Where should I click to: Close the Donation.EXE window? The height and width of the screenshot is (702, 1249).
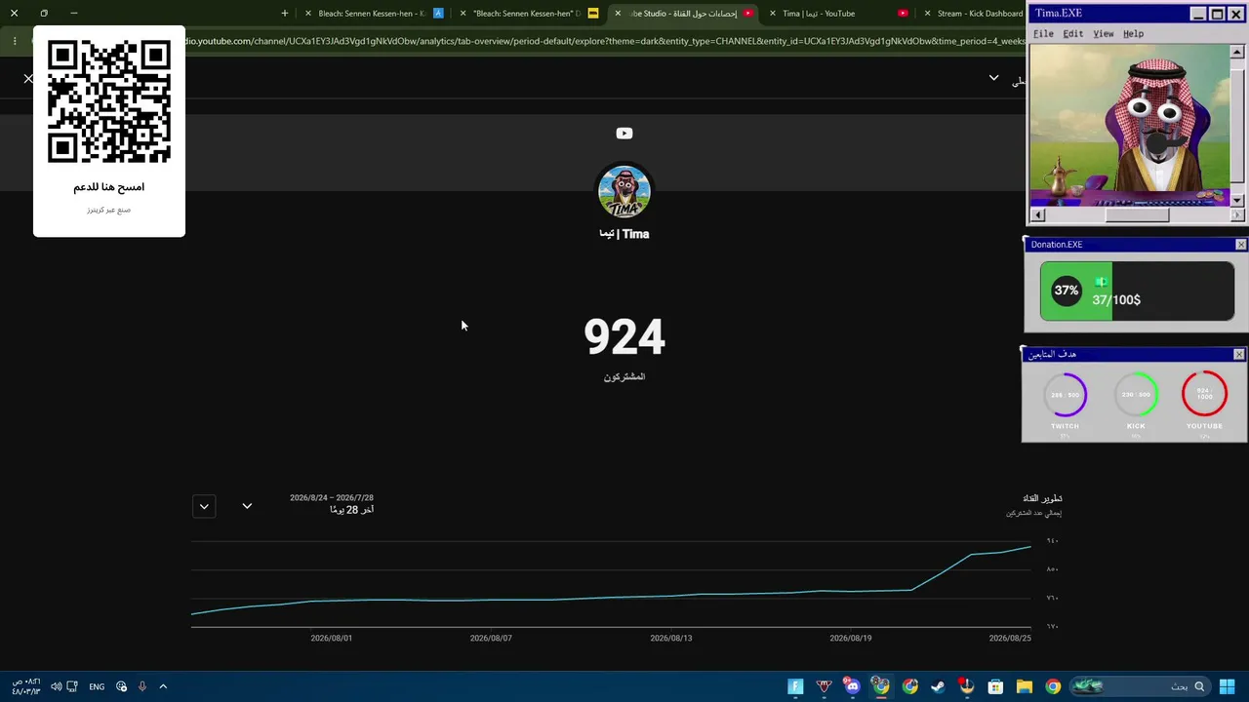point(1241,245)
